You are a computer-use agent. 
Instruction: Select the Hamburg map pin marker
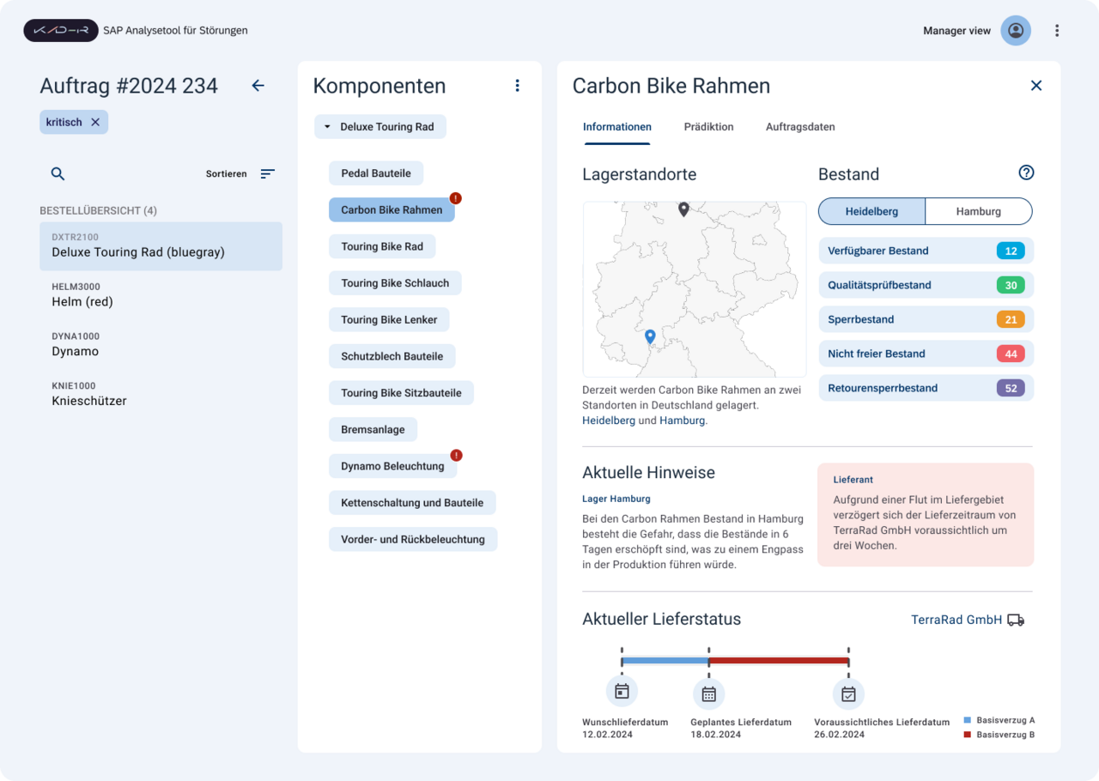click(683, 209)
